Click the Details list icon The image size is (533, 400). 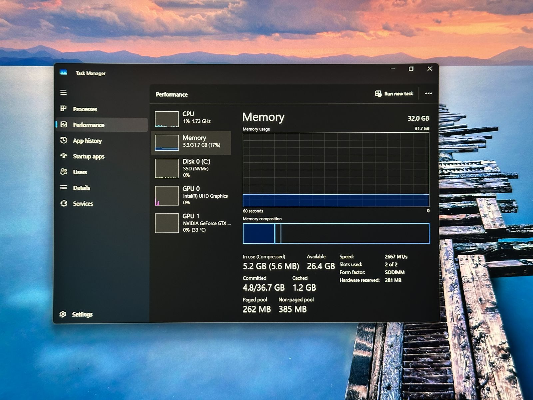tap(64, 187)
